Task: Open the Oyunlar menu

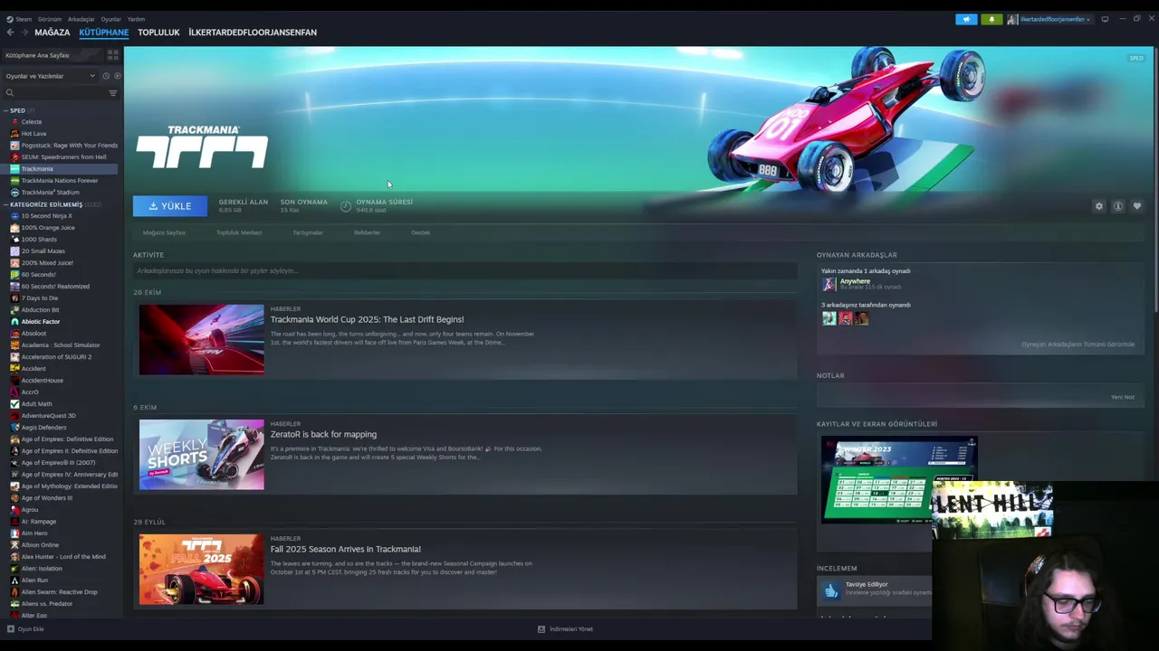Action: coord(110,19)
